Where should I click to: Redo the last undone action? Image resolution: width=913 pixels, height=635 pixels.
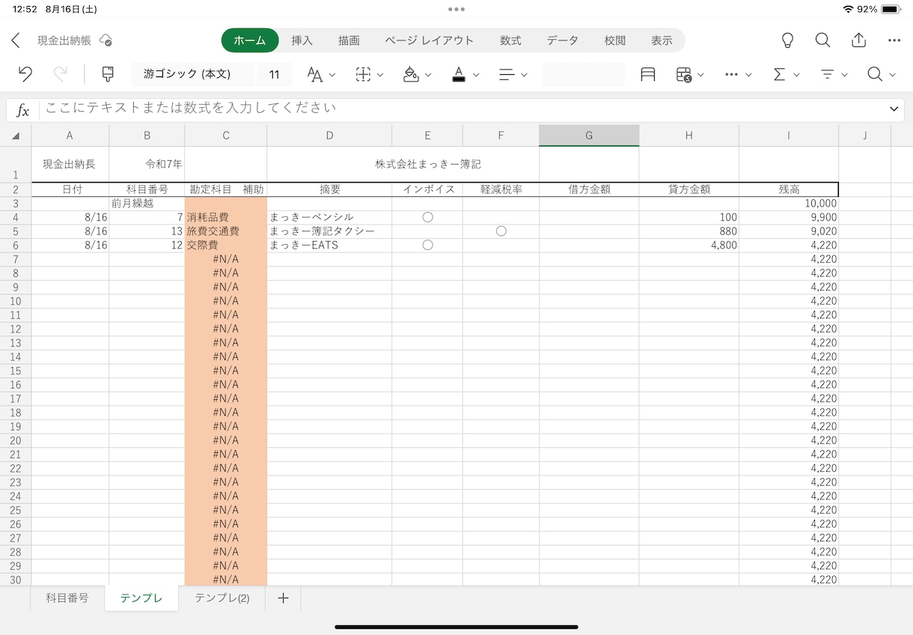pos(61,74)
